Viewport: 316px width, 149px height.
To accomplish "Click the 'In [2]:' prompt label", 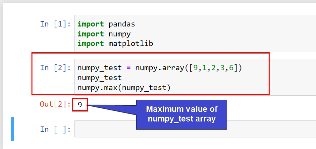I will [x=55, y=68].
